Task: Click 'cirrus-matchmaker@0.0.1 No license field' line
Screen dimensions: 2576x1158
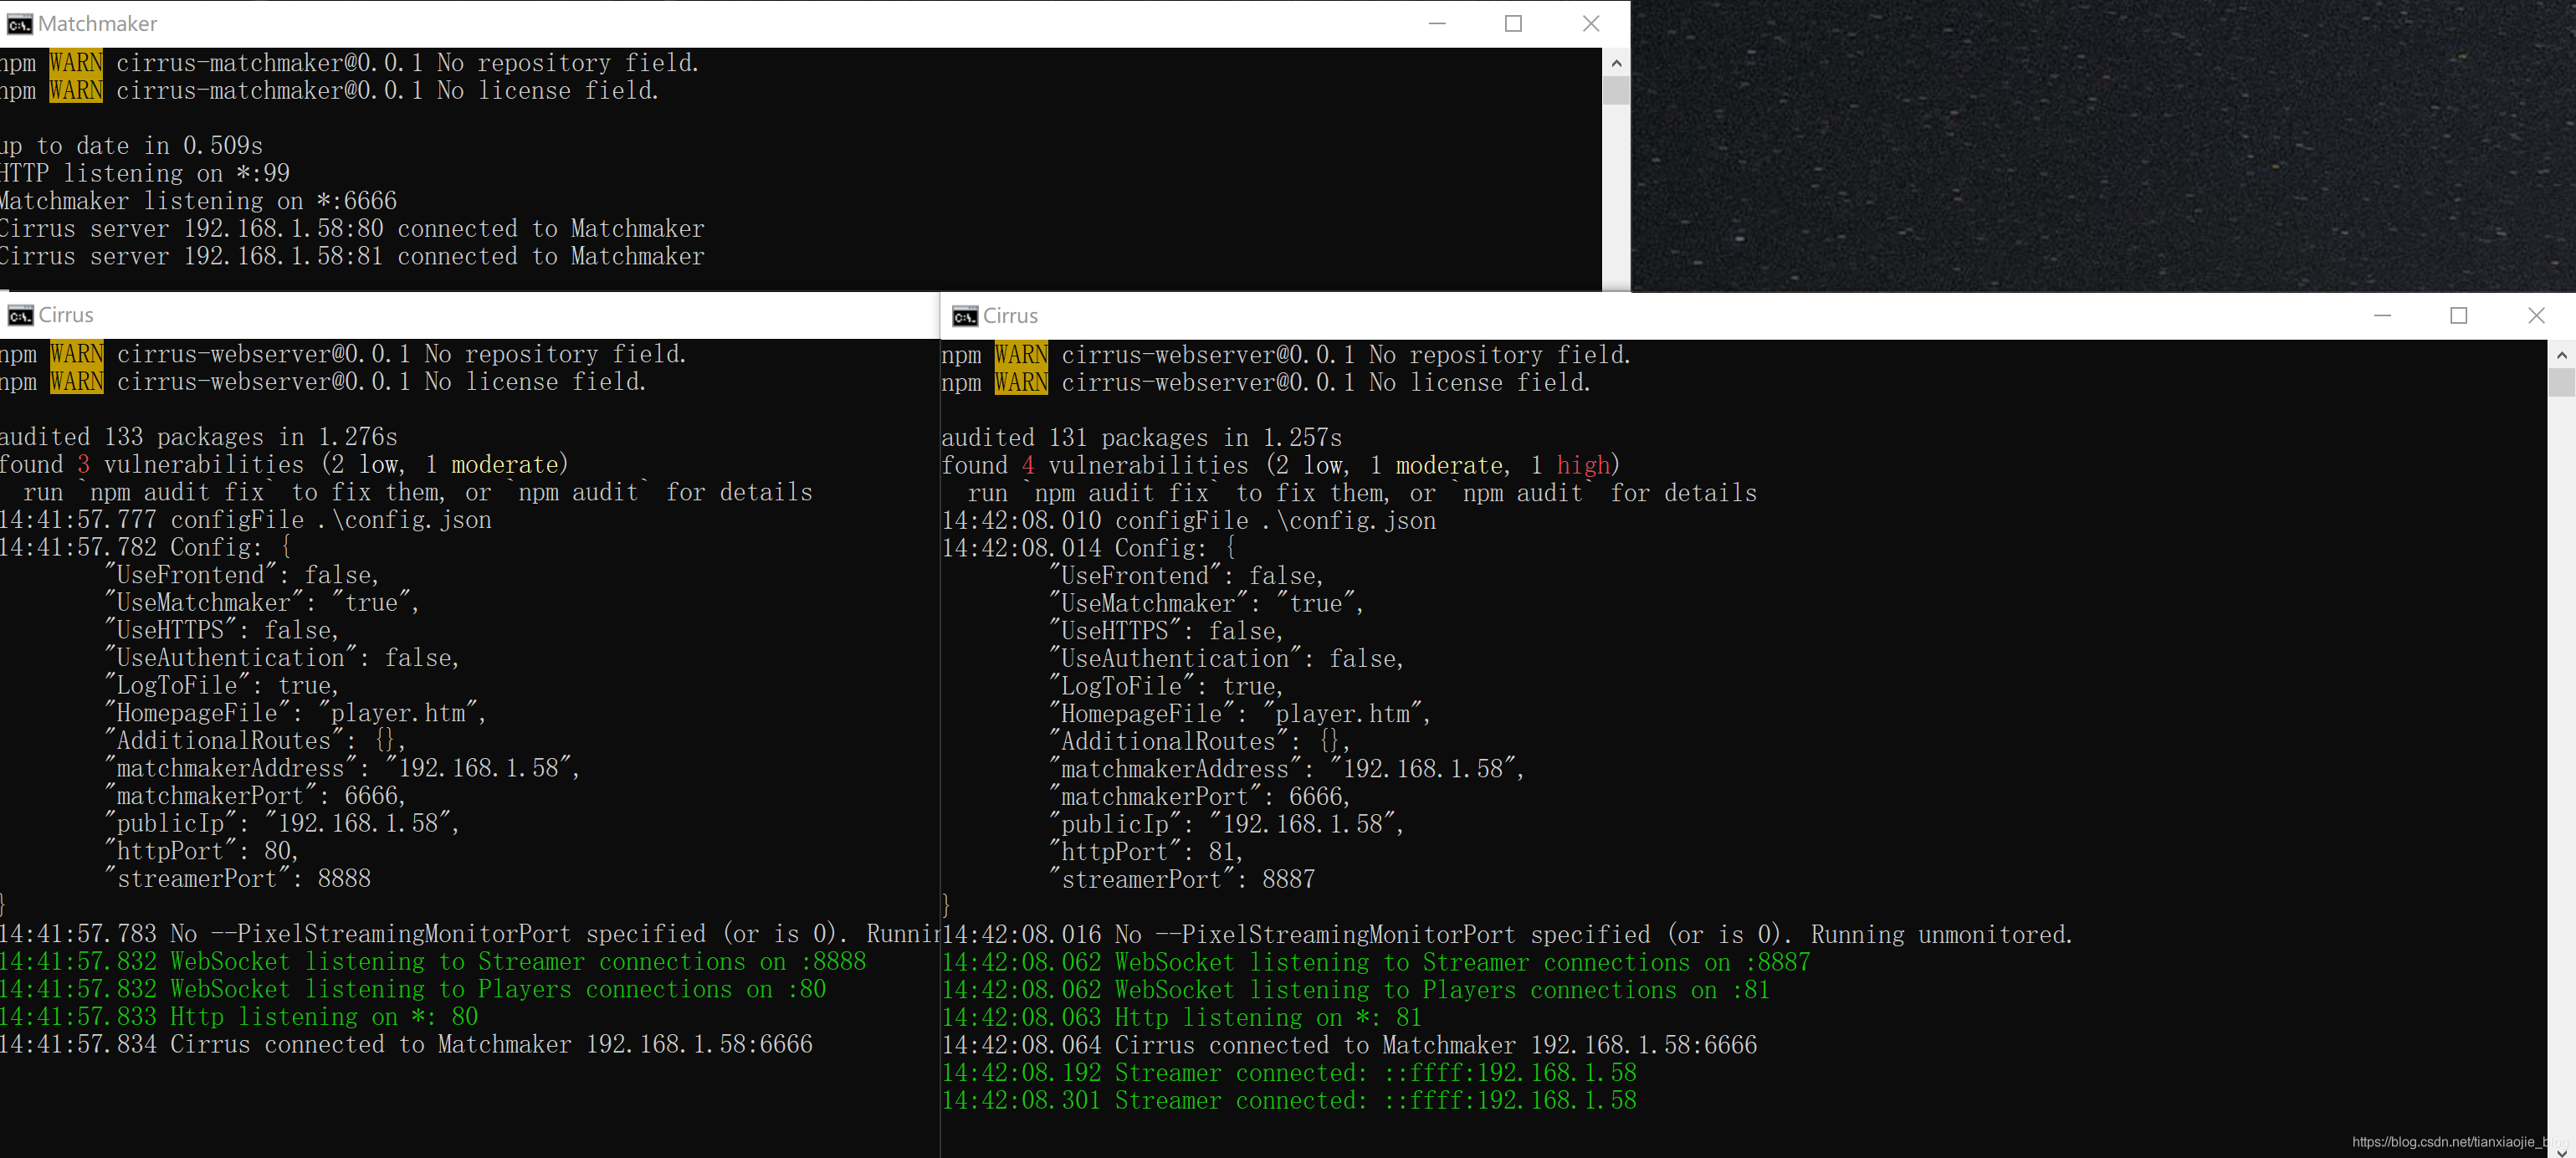Action: point(388,92)
